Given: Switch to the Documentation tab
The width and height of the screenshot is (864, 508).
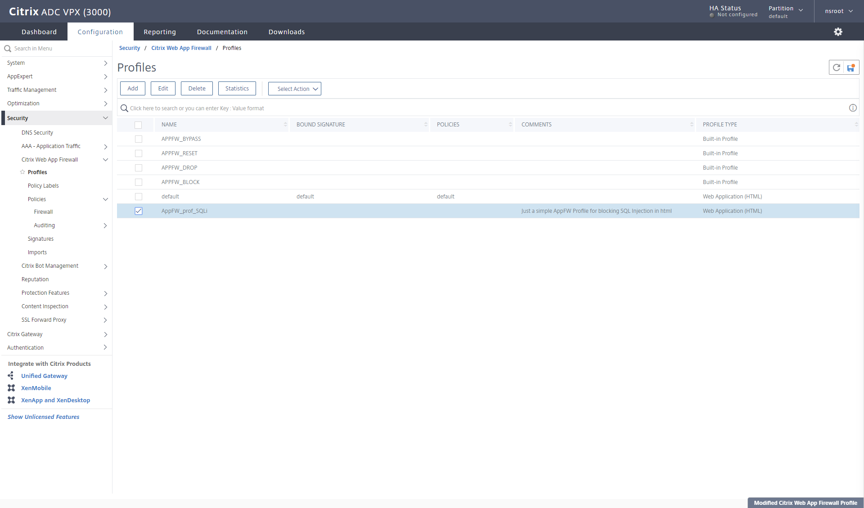Looking at the screenshot, I should [x=222, y=32].
